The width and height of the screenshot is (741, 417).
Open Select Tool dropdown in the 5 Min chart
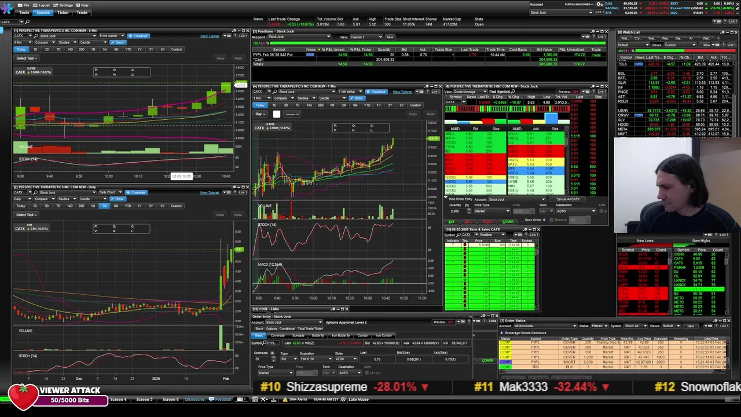tap(26, 58)
